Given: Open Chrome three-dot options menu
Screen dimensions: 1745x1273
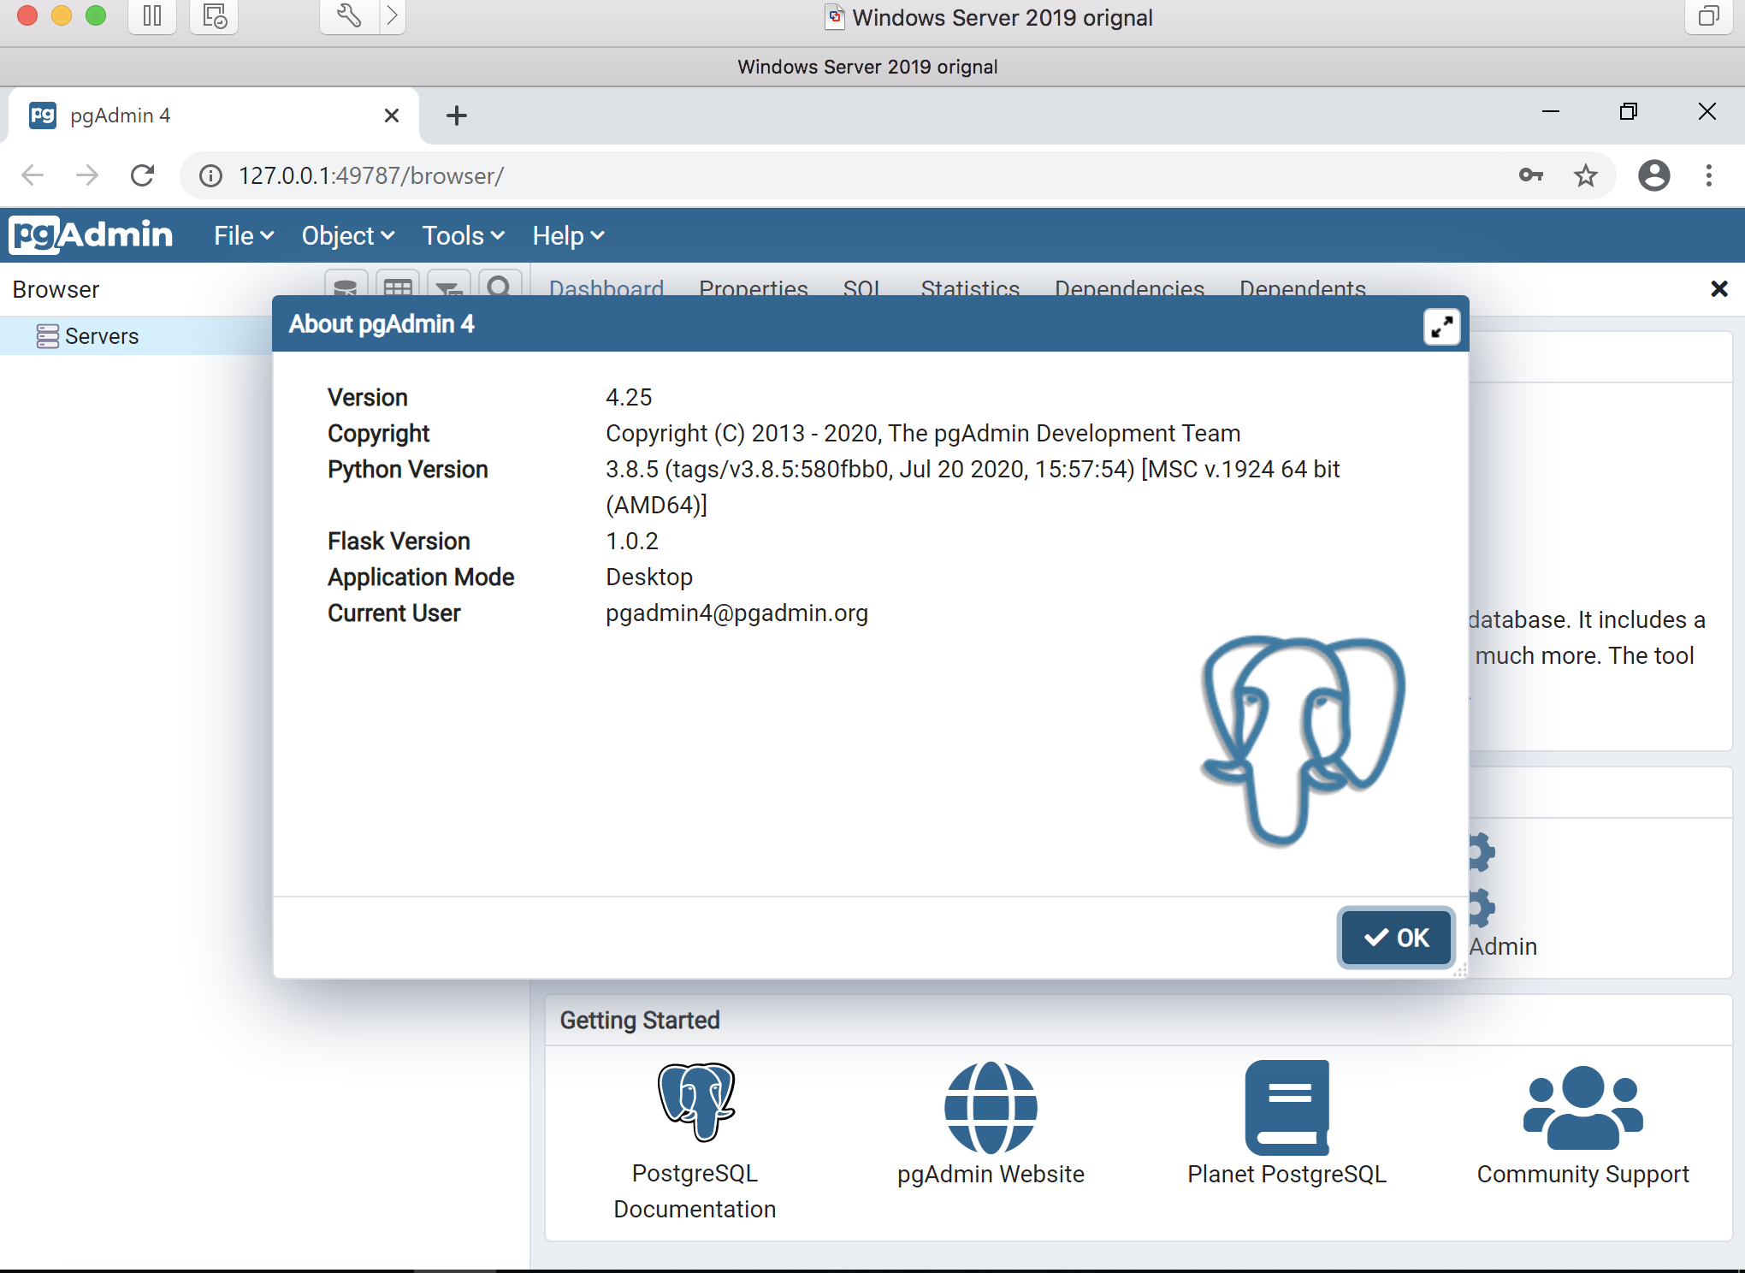Looking at the screenshot, I should (1708, 175).
